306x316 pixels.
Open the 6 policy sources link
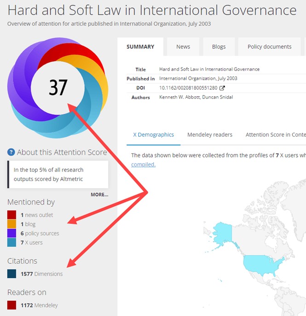(40, 234)
